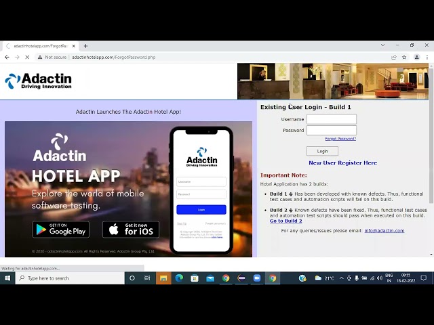Click the Not secure warning icon
434x325 pixels.
click(40, 57)
